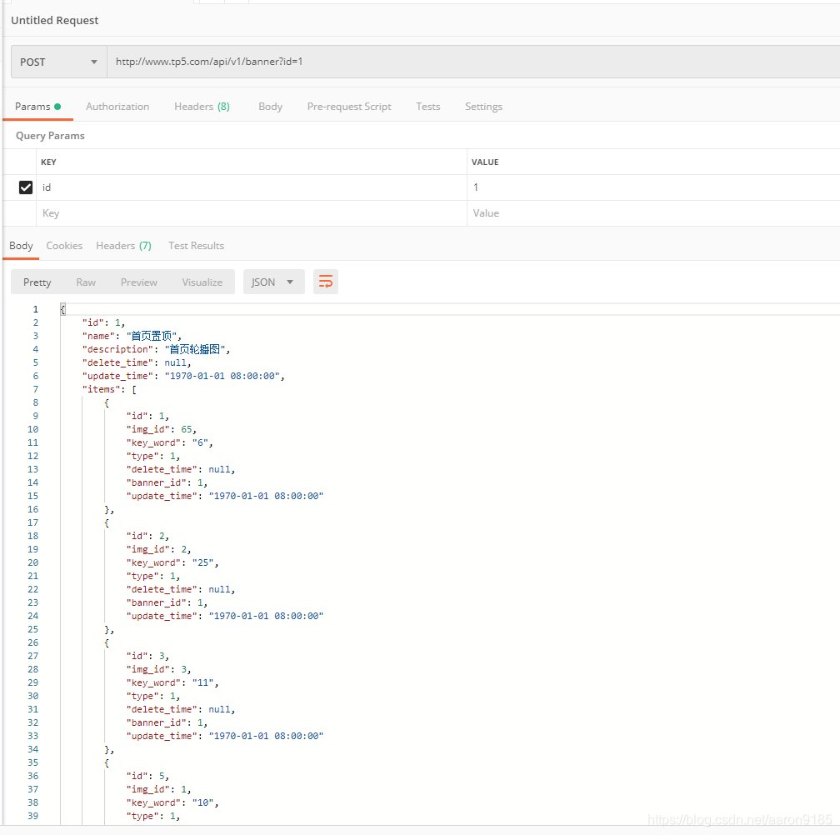Open the Test Results tab
Viewport: 840px width, 835px height.
point(196,246)
